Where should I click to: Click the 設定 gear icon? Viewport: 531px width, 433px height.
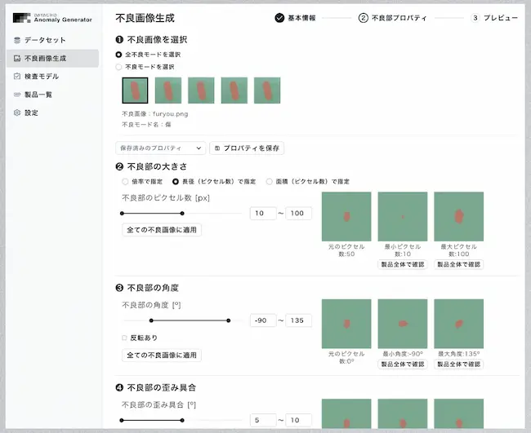17,113
